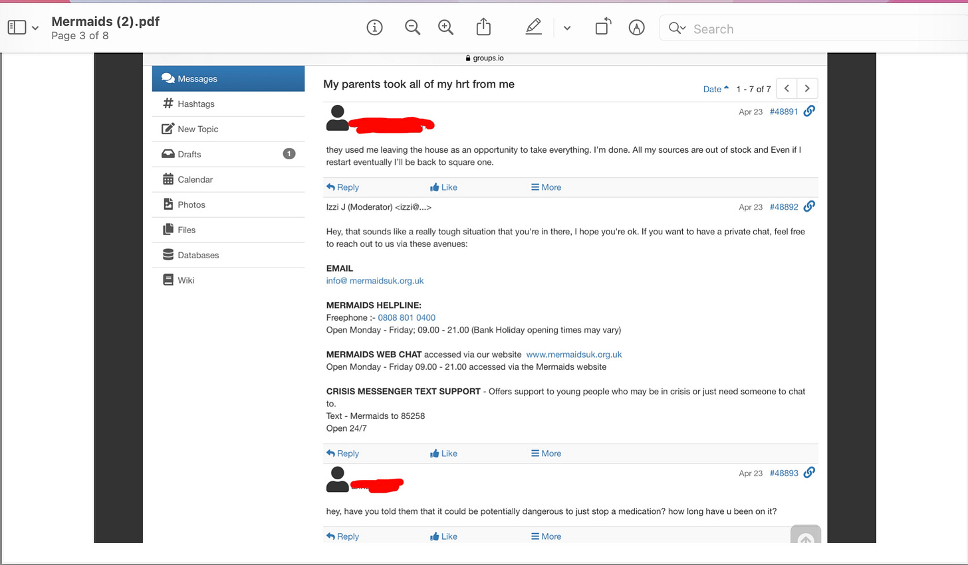The image size is (968, 565).
Task: Reply to message #48891
Action: tap(343, 187)
